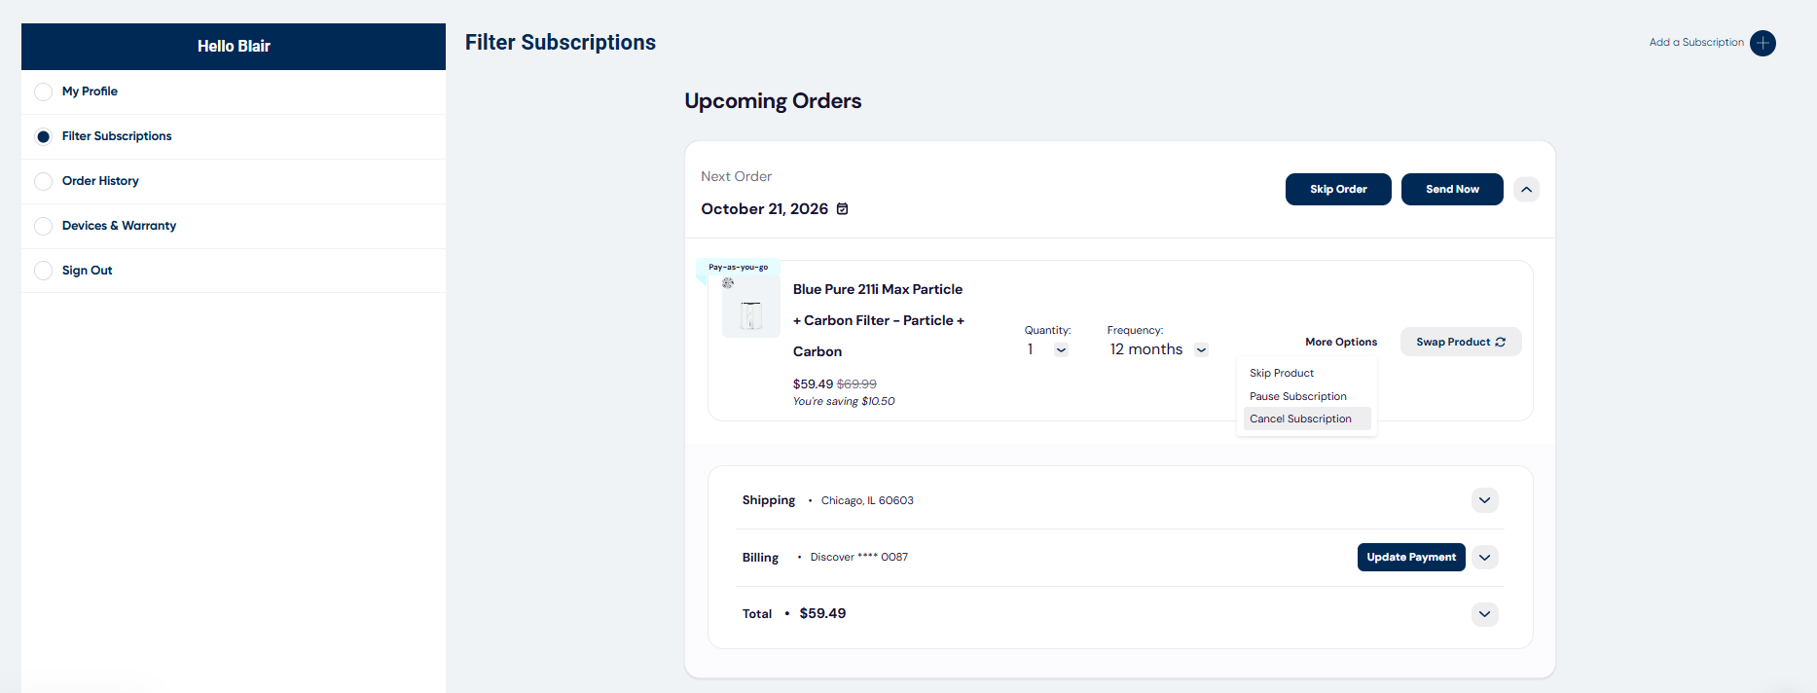Click the Update Payment button
The width and height of the screenshot is (1817, 693).
[1411, 557]
